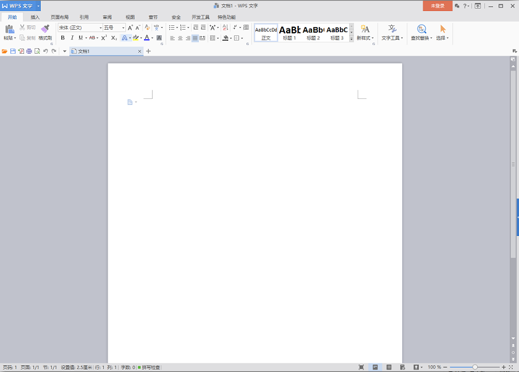Image resolution: width=519 pixels, height=372 pixels.
Task: Click the Paste (粘贴) clipboard icon
Action: [x=9, y=29]
